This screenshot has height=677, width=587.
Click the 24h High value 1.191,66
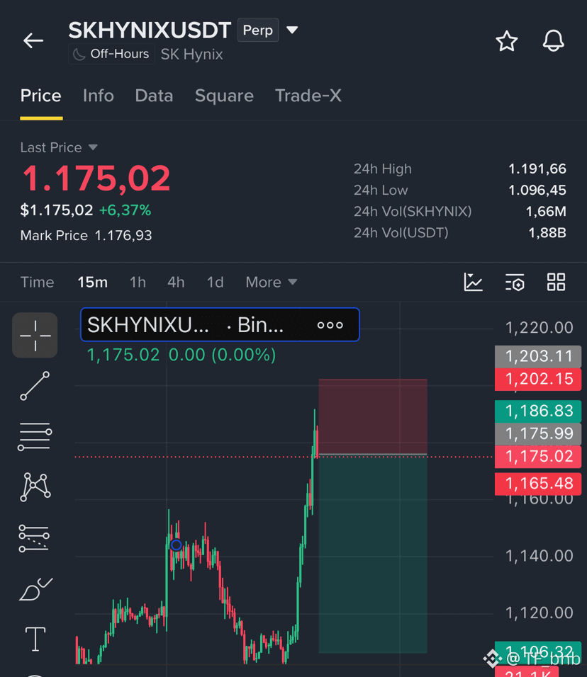[x=537, y=169]
